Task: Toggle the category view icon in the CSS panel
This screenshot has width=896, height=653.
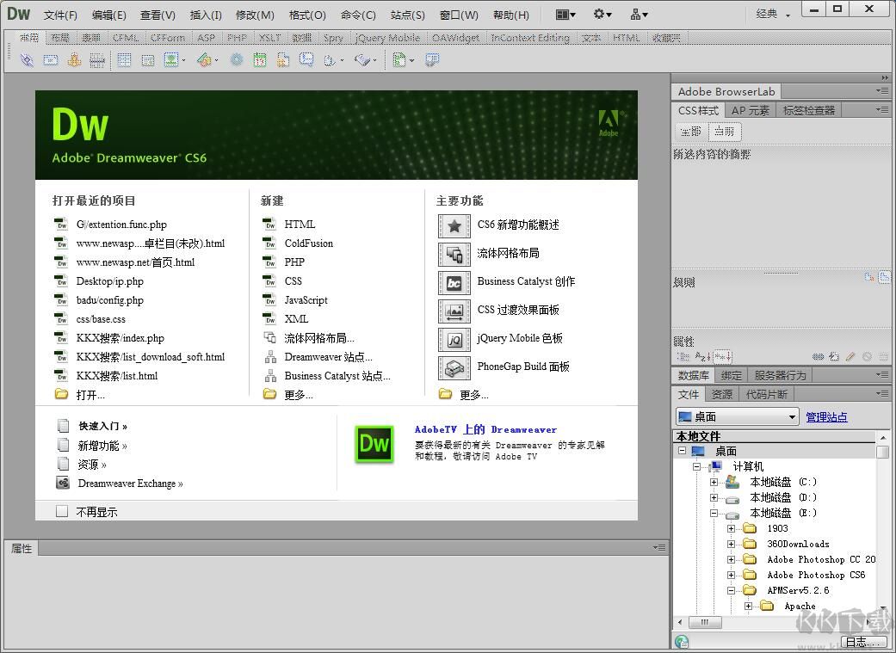Action: coord(684,355)
